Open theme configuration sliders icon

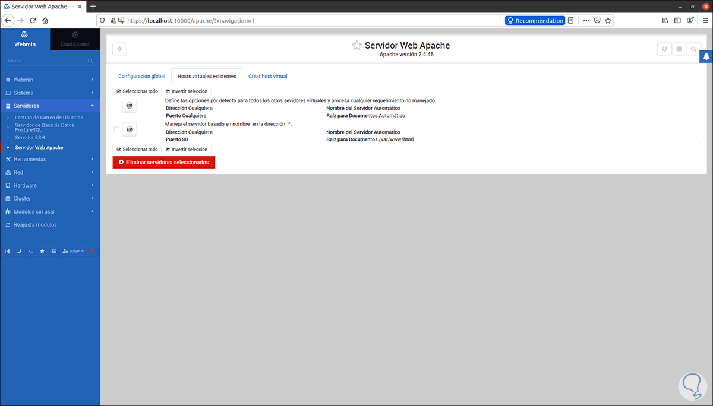(53, 251)
